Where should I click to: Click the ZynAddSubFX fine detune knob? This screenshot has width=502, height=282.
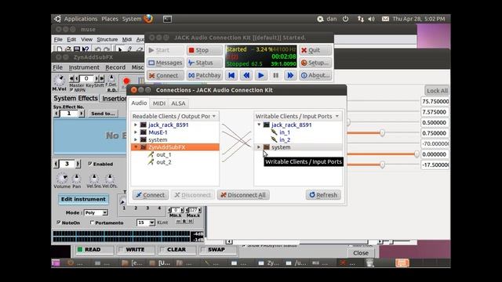coord(111,78)
